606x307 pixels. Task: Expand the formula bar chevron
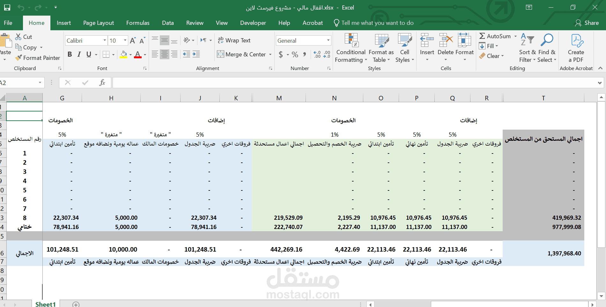(600, 83)
